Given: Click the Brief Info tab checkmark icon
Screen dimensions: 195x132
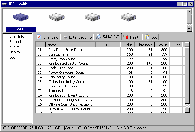Looking at the screenshot, I should 39,37.
